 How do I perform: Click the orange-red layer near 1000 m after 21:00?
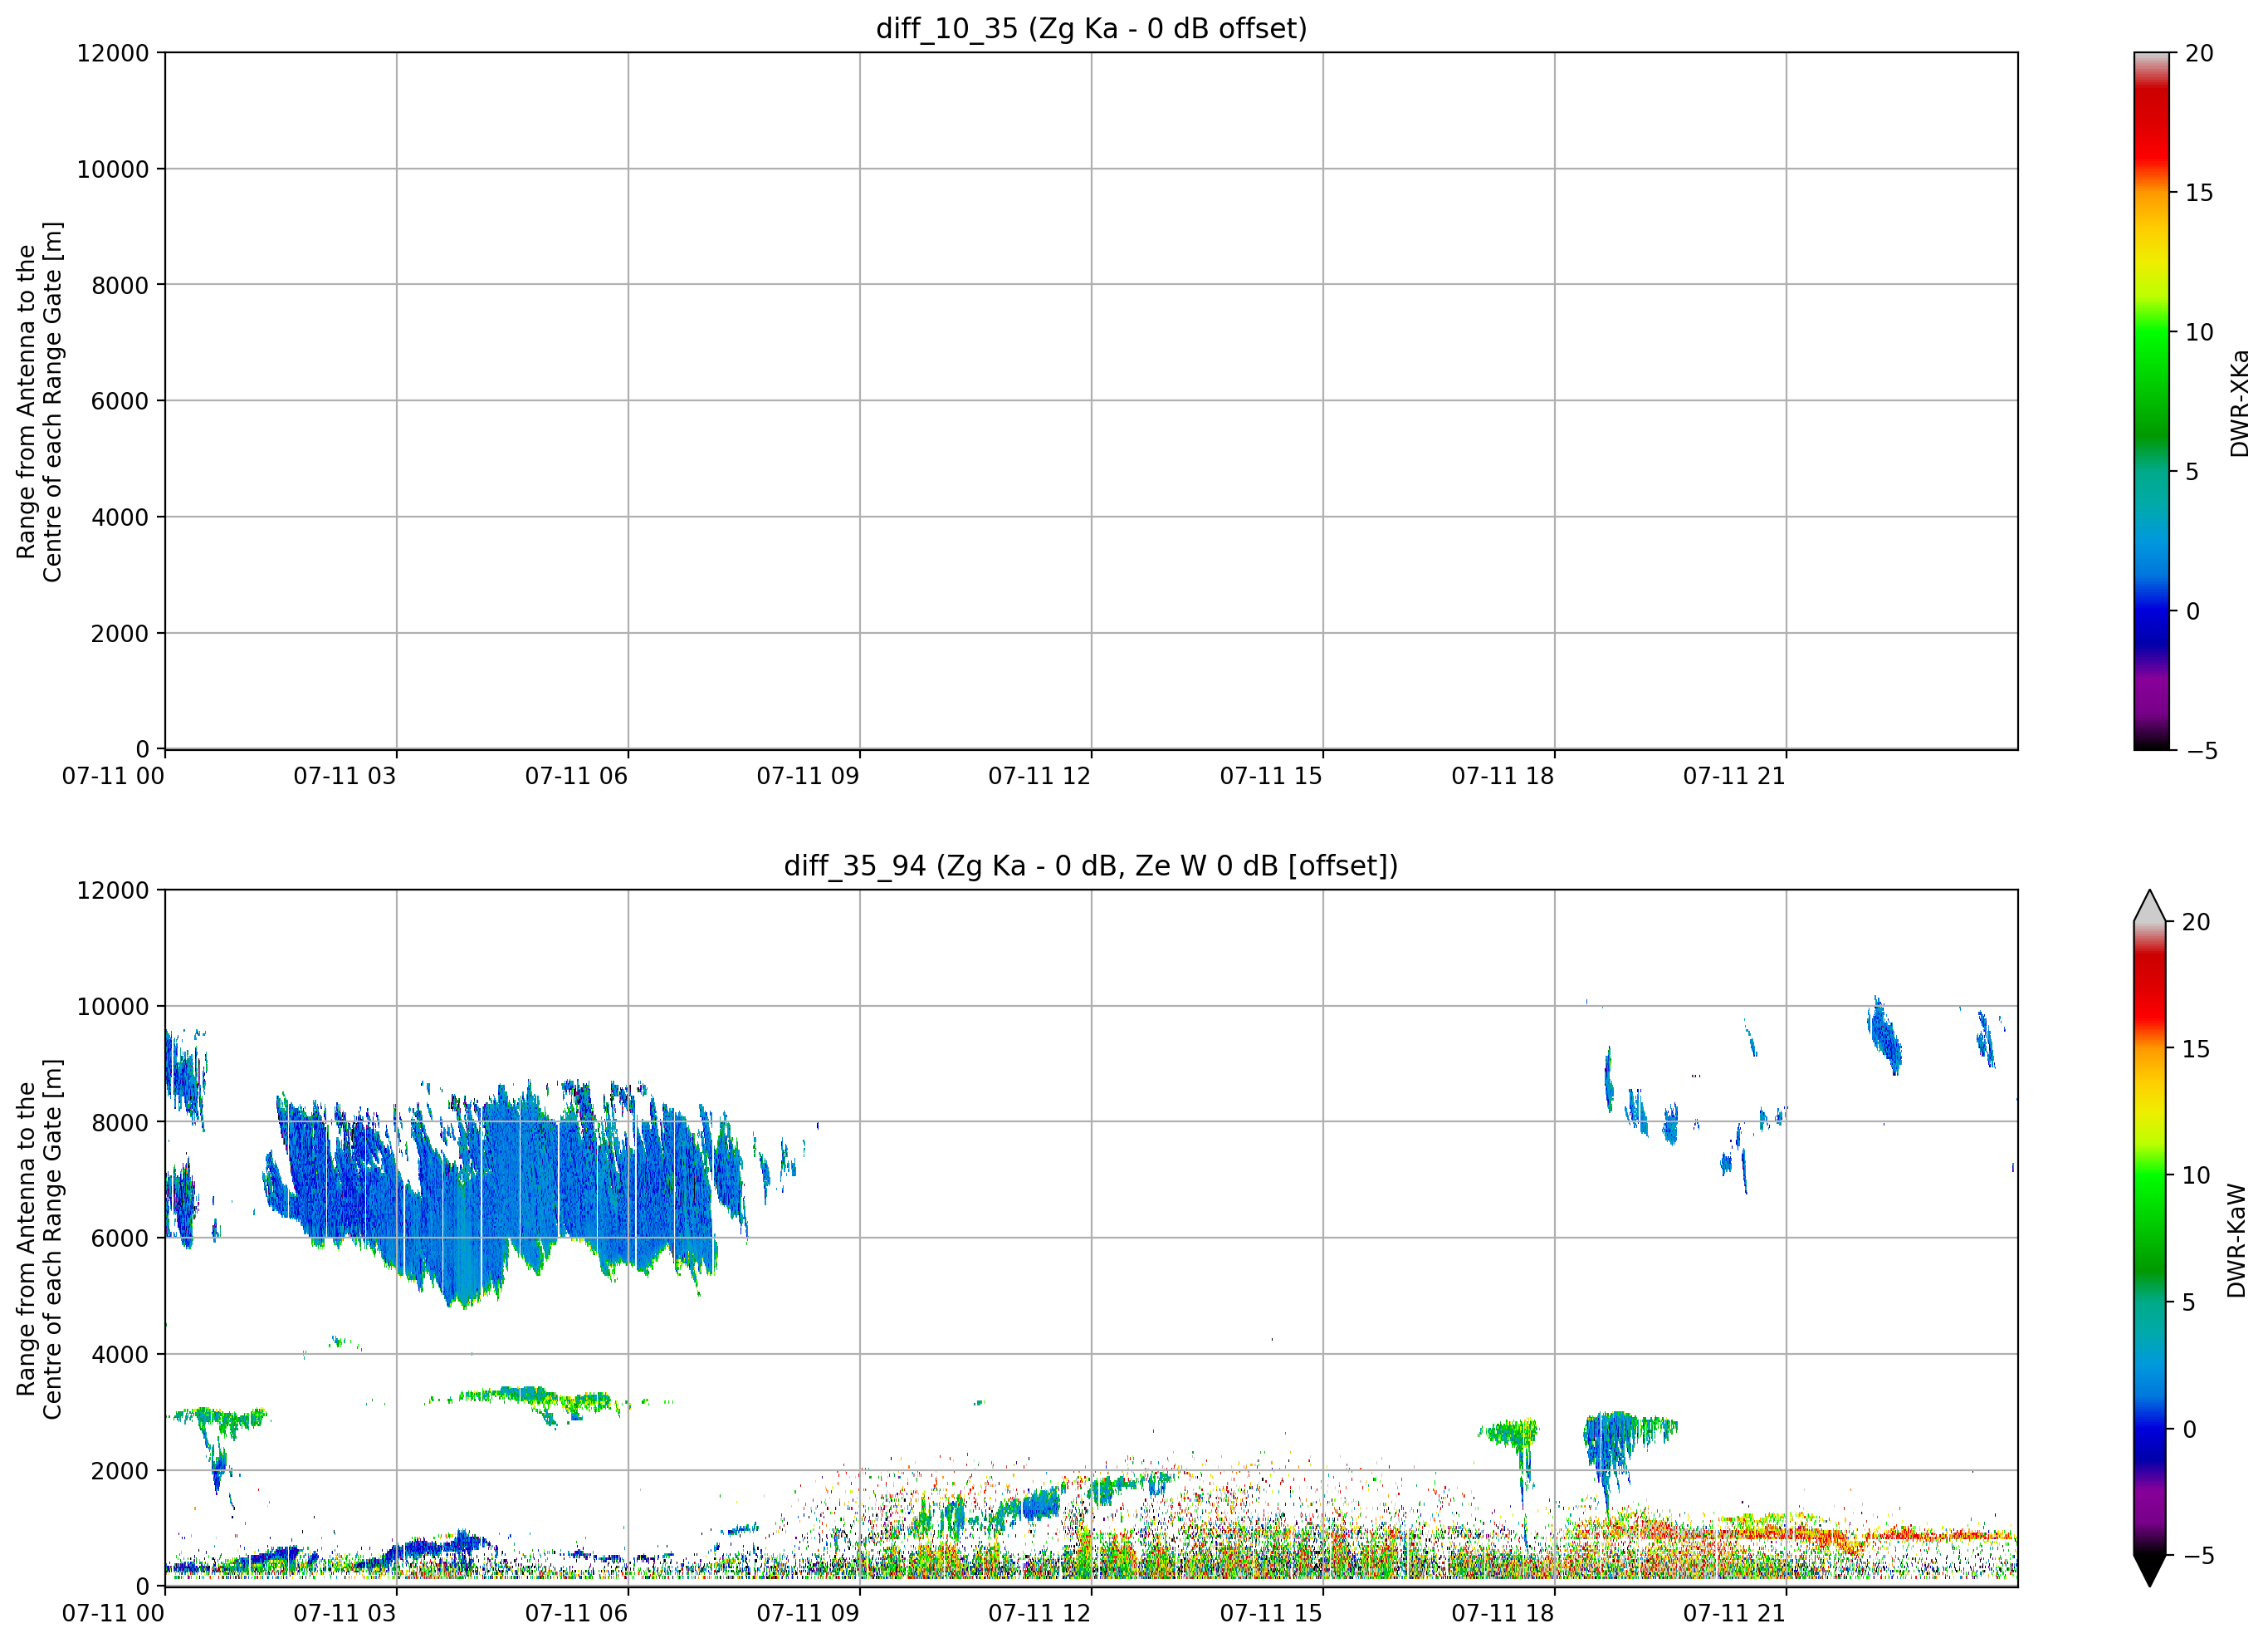(1900, 1535)
